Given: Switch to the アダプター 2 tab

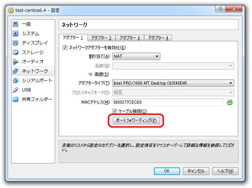Looking at the screenshot, I should tap(101, 38).
